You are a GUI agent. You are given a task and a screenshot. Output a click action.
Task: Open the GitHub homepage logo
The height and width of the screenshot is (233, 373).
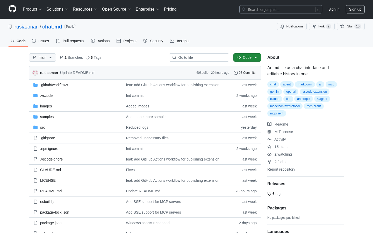pyautogui.click(x=12, y=9)
